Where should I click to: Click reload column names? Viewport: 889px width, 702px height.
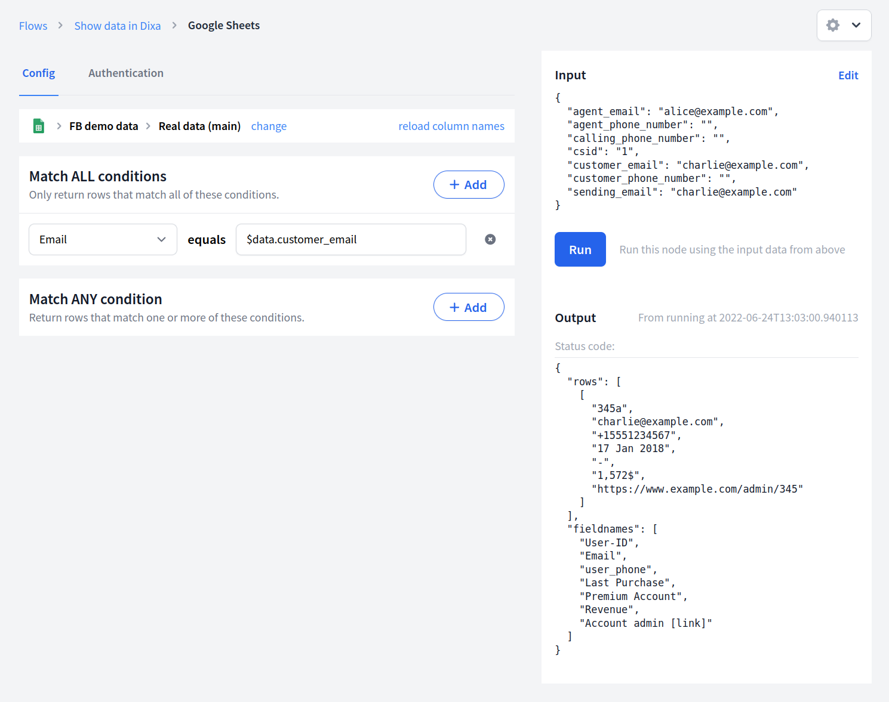(x=451, y=126)
